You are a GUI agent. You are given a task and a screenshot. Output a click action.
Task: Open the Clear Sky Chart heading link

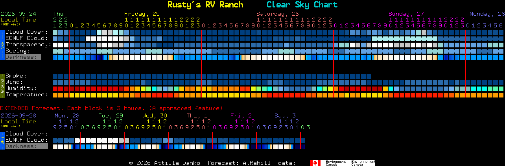(302, 5)
